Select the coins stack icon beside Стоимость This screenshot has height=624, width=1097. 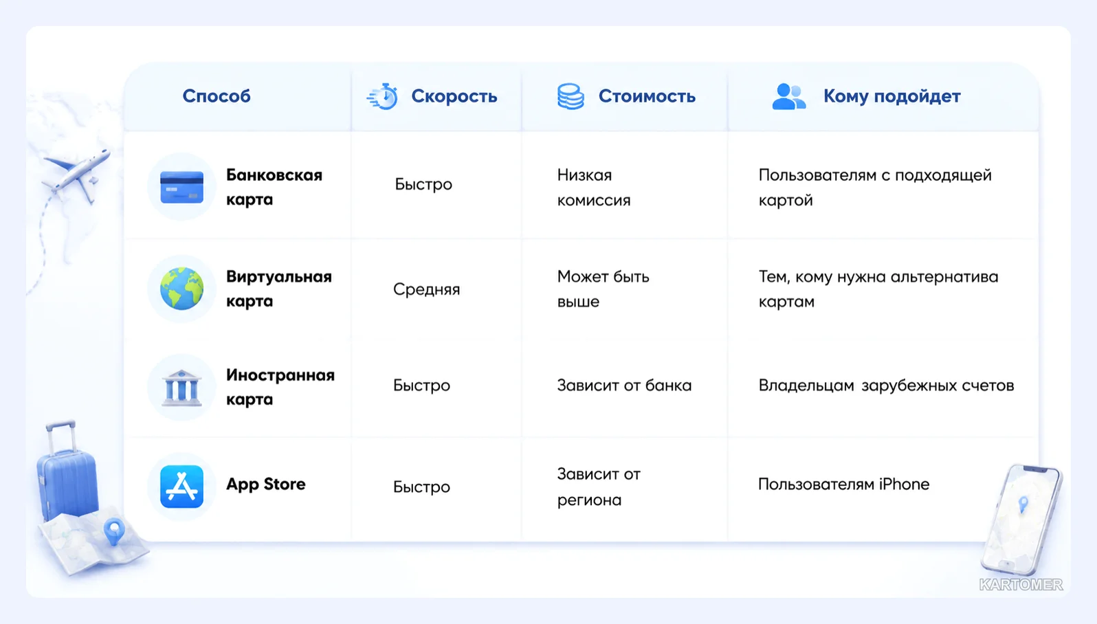pyautogui.click(x=570, y=96)
